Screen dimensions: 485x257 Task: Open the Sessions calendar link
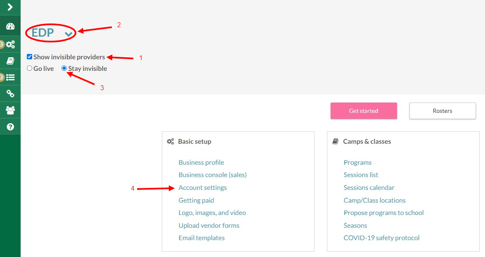coord(369,187)
